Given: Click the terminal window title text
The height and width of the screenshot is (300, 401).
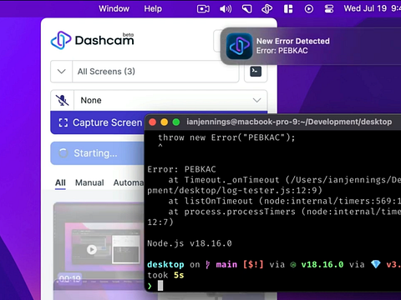Looking at the screenshot, I should click(289, 122).
